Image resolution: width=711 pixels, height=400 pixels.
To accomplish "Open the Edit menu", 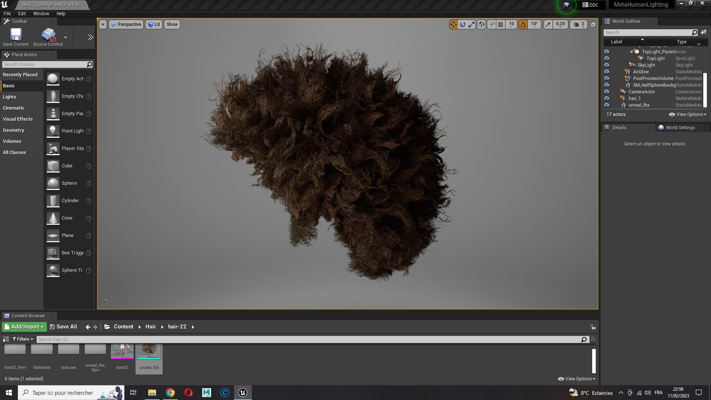I will pos(22,13).
